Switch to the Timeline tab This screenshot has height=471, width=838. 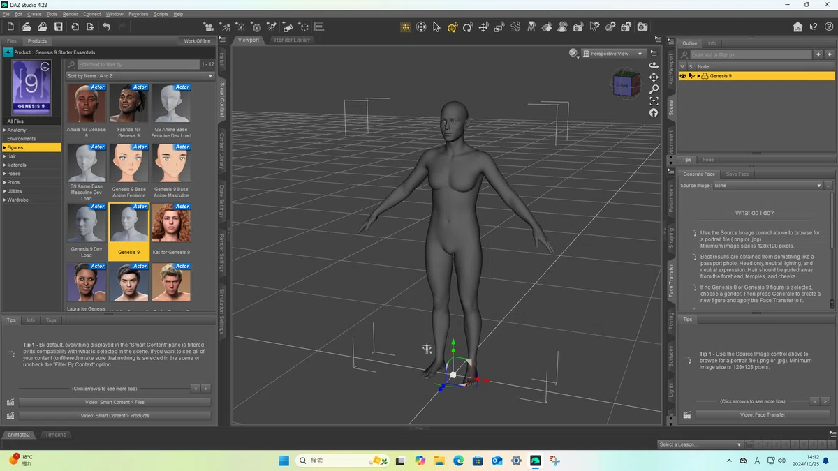tap(56, 435)
